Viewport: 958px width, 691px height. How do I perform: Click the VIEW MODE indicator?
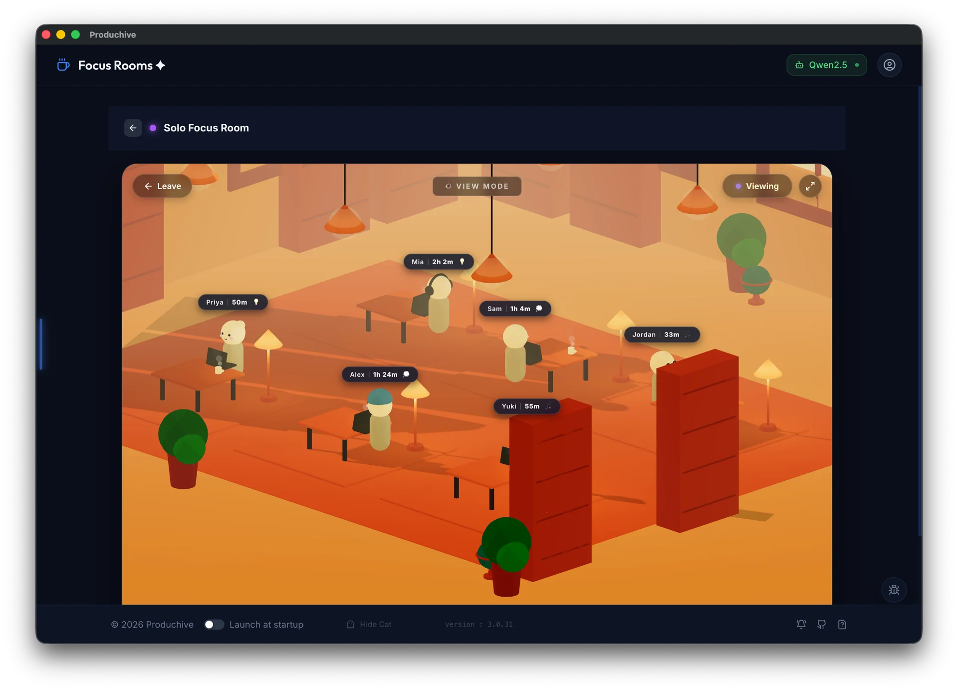477,186
